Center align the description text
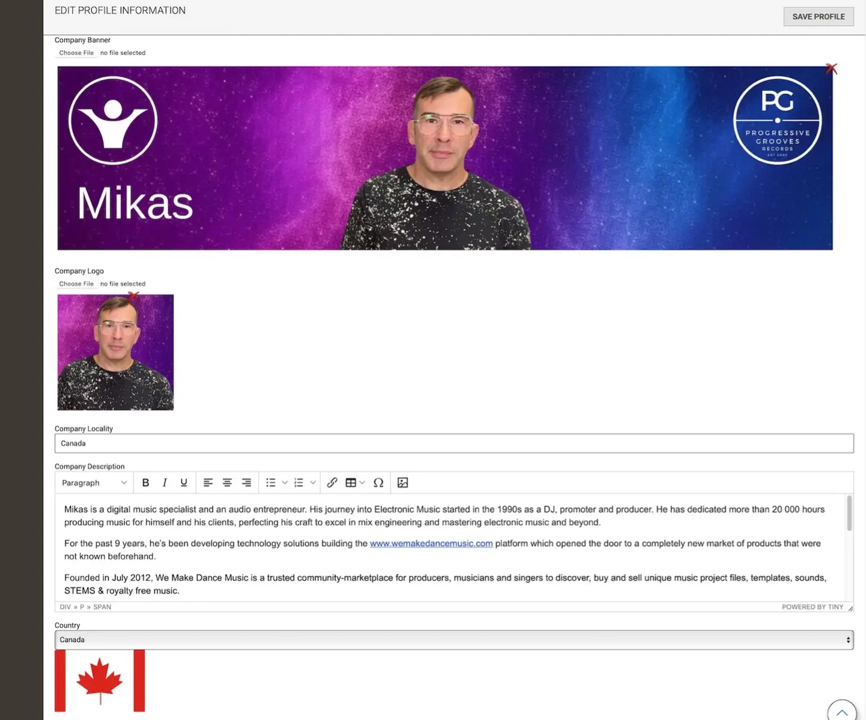Screen dimensions: 866x720 [227, 482]
